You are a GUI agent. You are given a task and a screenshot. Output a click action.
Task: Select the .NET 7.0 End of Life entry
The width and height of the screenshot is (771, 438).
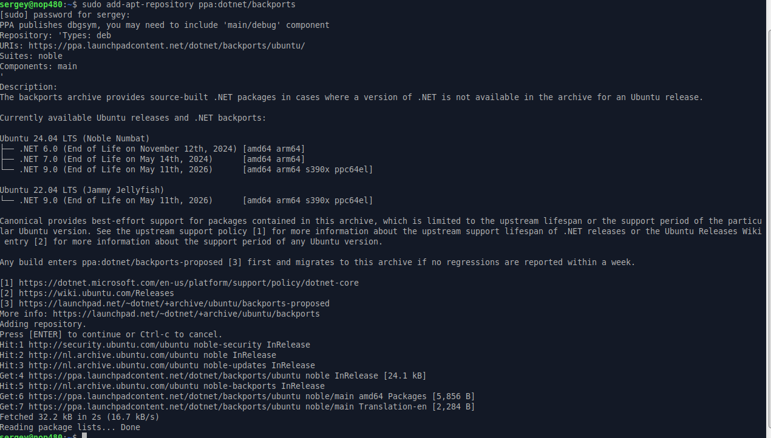(x=162, y=159)
